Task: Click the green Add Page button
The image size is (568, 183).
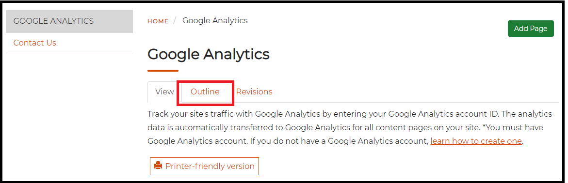Action: point(531,29)
